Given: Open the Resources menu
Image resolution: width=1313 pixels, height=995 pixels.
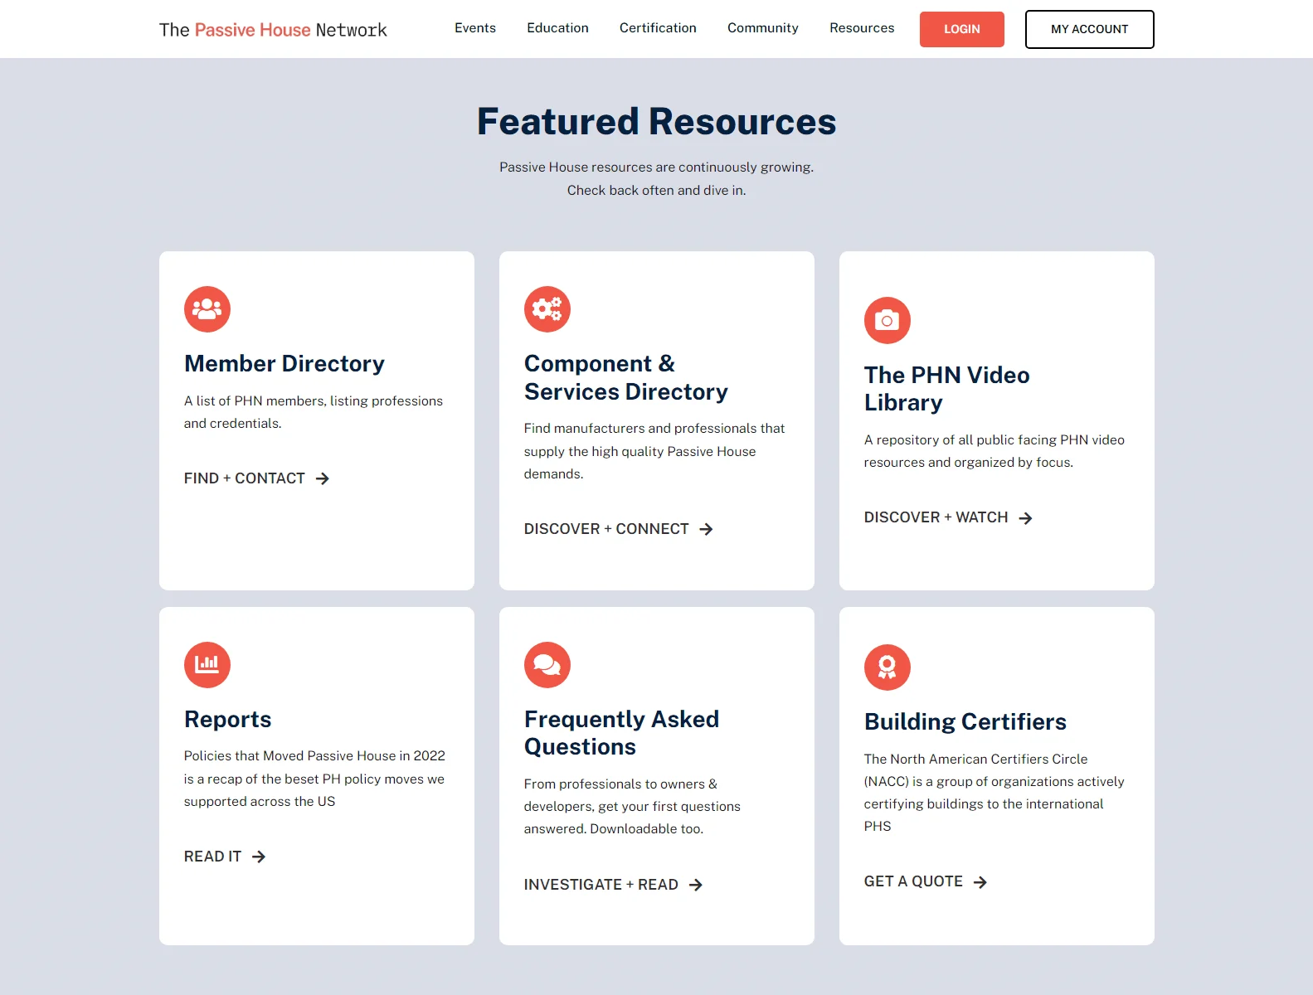Looking at the screenshot, I should [862, 28].
